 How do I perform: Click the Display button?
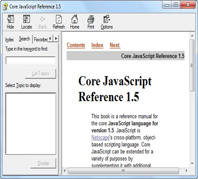tap(43, 163)
